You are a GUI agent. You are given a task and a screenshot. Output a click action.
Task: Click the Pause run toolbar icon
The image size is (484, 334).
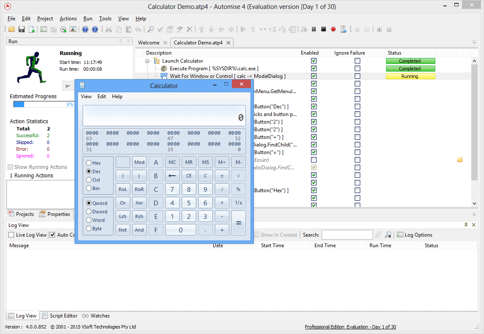pyautogui.click(x=314, y=29)
